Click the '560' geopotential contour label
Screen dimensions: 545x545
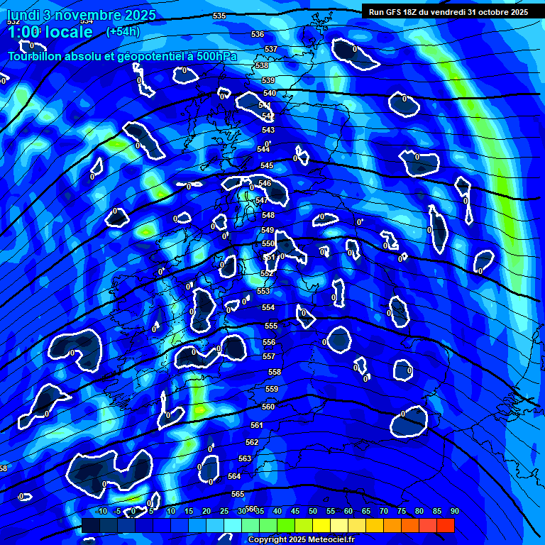(x=268, y=407)
